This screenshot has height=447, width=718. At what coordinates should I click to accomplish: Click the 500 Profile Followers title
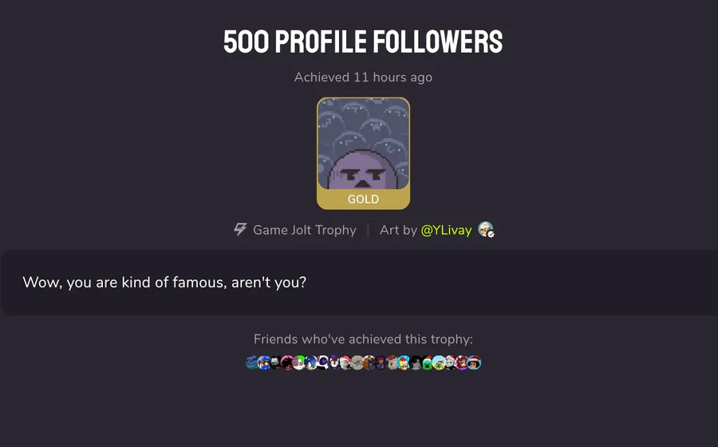pos(363,42)
